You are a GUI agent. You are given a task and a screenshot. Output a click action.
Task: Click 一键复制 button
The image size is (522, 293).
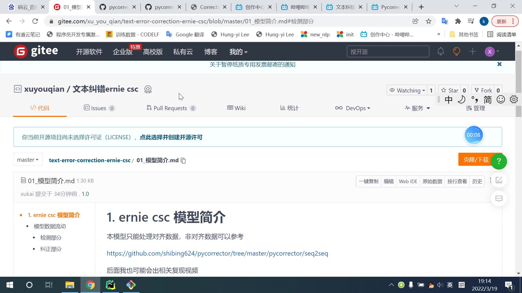tap(368, 181)
